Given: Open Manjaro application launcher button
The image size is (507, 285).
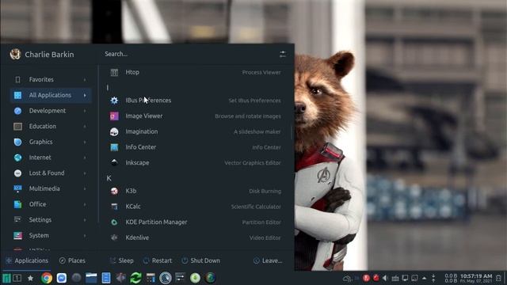Looking at the screenshot, I should 6,278.
